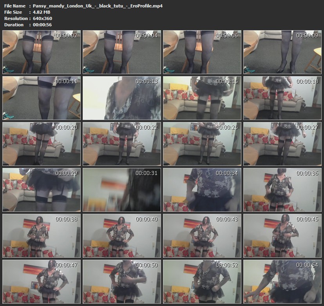Select the frame marked 00:00:04

(x=122, y=52)
